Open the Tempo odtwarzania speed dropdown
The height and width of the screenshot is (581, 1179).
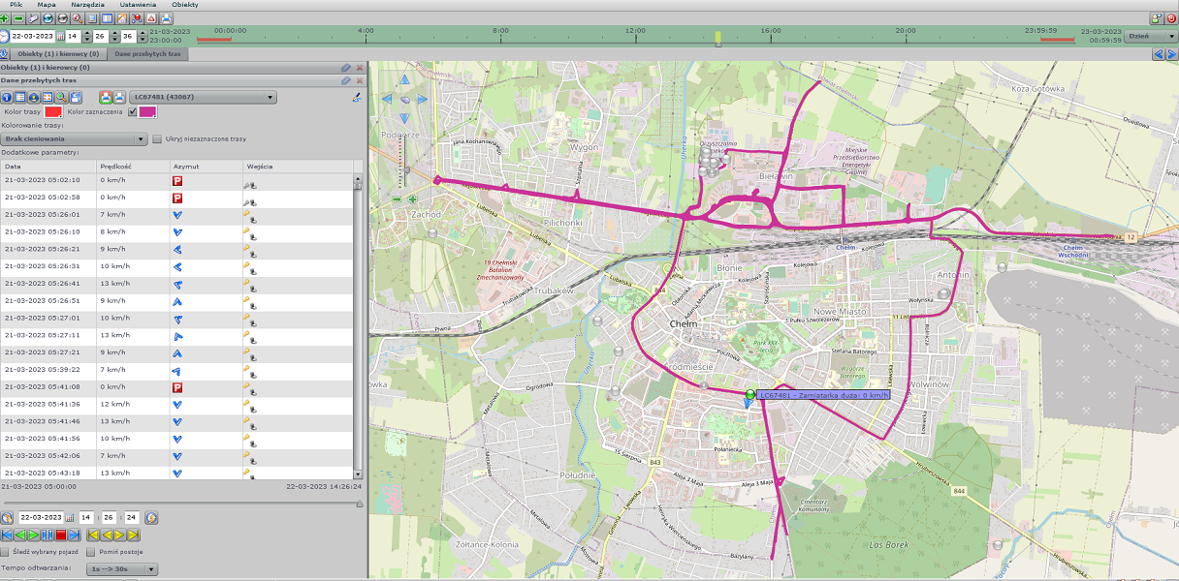pos(120,569)
